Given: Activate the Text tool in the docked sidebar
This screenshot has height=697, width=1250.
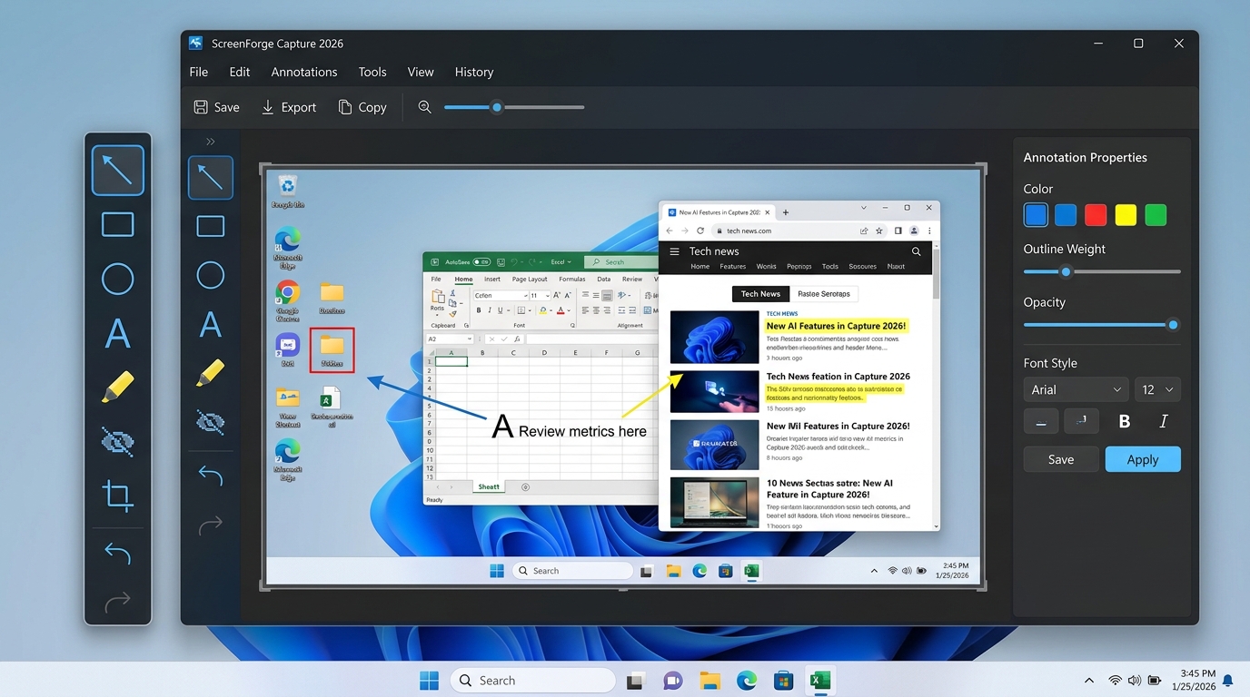Looking at the screenshot, I should [211, 325].
